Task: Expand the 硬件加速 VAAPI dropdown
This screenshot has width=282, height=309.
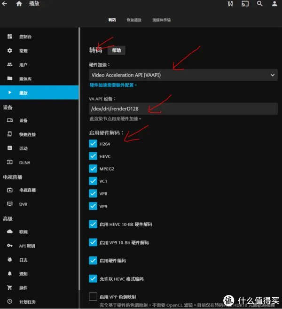Action: coord(183,75)
